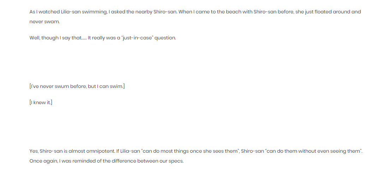The height and width of the screenshot is (171, 382).
Task: Click the line "[I knew it.]"
Action: [x=41, y=102]
